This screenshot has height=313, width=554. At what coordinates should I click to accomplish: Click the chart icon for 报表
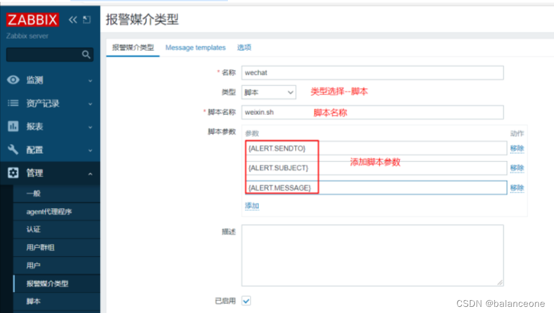pyautogui.click(x=13, y=126)
